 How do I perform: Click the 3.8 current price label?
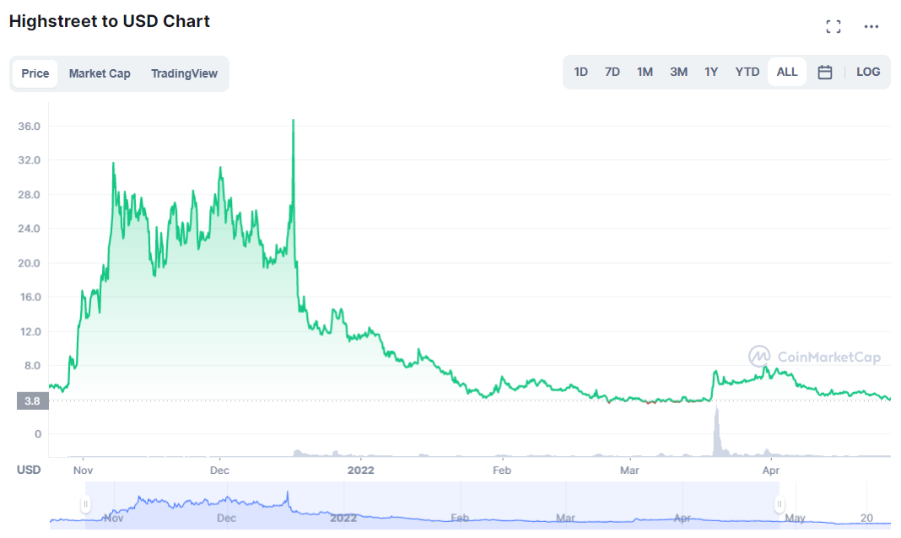tap(33, 401)
